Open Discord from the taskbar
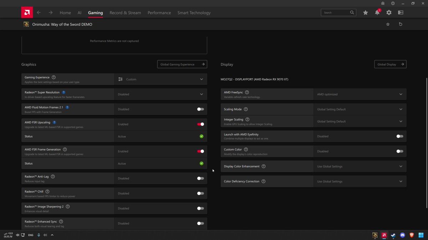 click(403, 235)
